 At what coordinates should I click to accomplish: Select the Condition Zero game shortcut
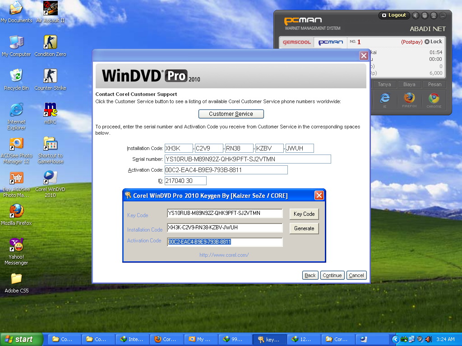tap(50, 46)
